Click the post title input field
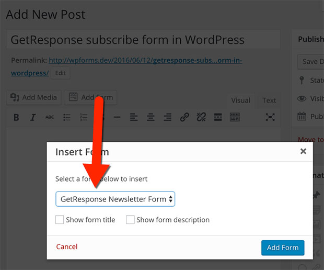Screen dimensions: 324x270 [143, 40]
